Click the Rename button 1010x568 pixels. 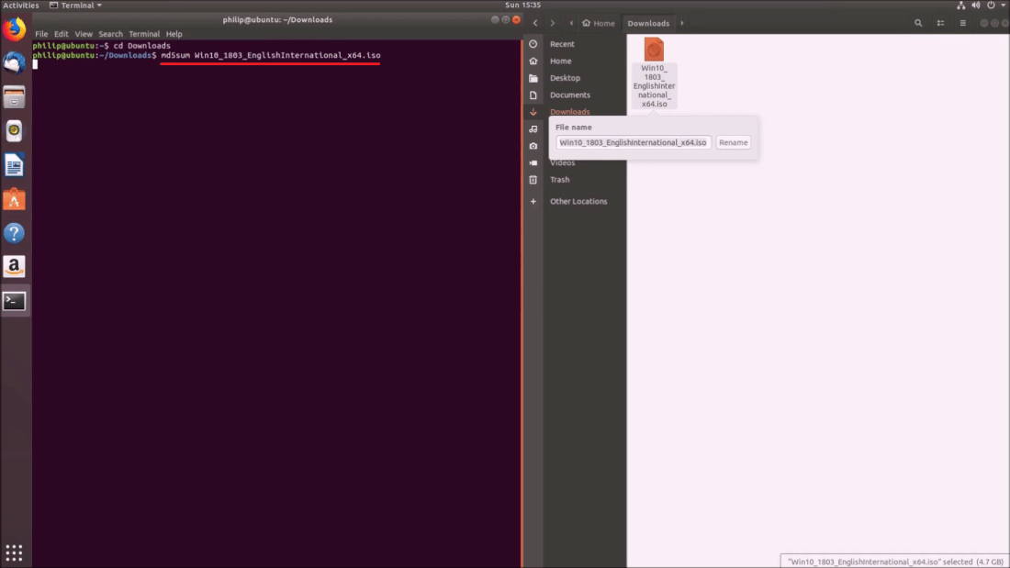coord(733,142)
